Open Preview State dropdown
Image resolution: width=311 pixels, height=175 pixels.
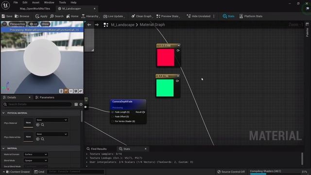click(168, 16)
